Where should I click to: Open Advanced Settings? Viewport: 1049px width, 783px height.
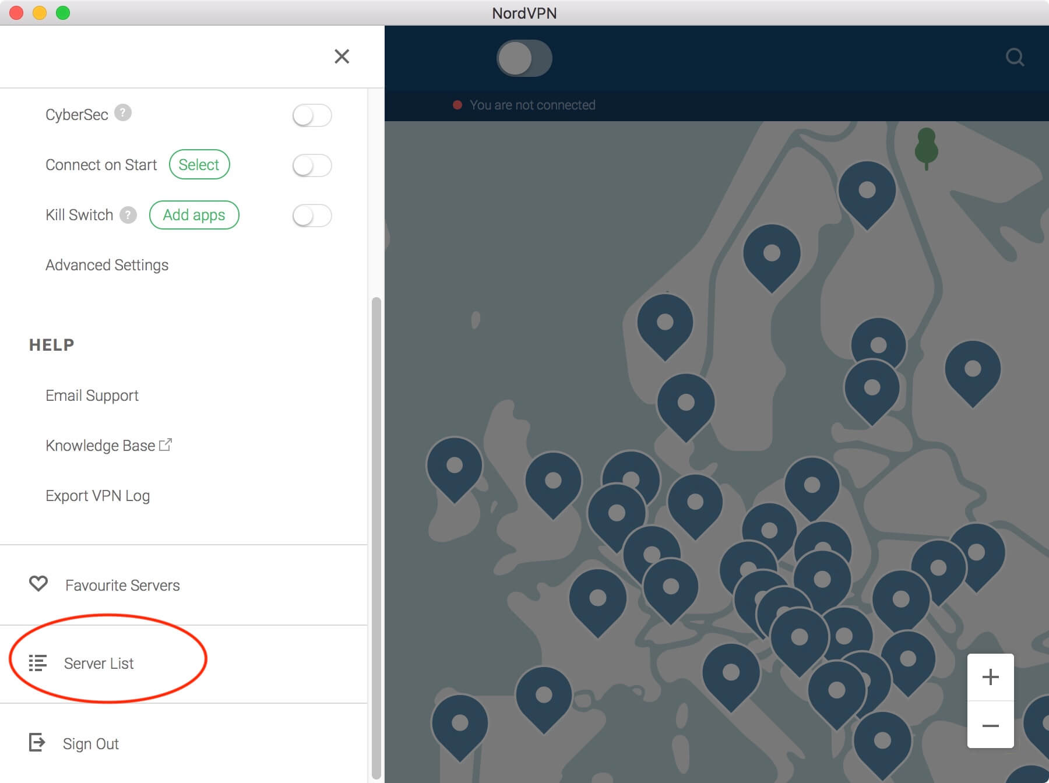[107, 265]
